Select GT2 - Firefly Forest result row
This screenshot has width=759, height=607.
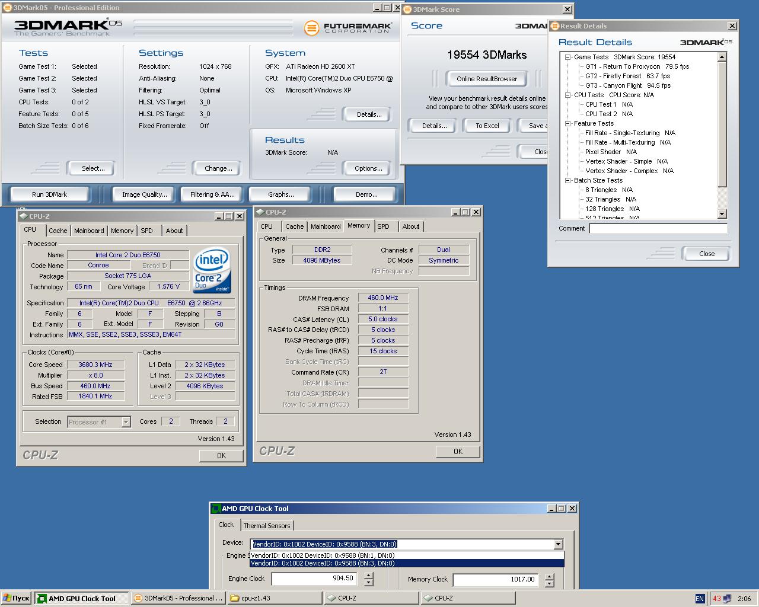(x=627, y=76)
